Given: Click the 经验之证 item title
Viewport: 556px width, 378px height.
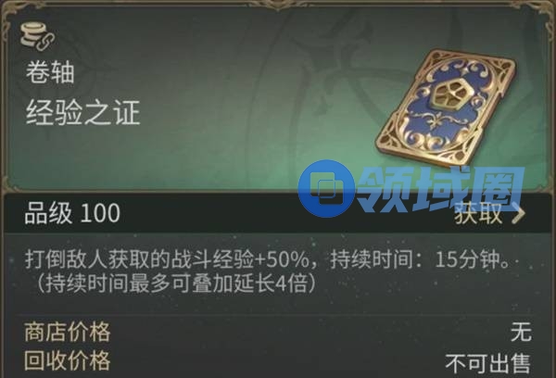Looking at the screenshot, I should point(82,113).
